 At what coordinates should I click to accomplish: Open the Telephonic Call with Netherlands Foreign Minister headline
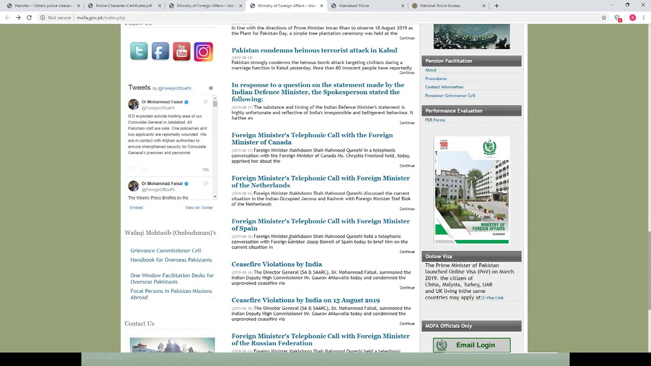320,181
